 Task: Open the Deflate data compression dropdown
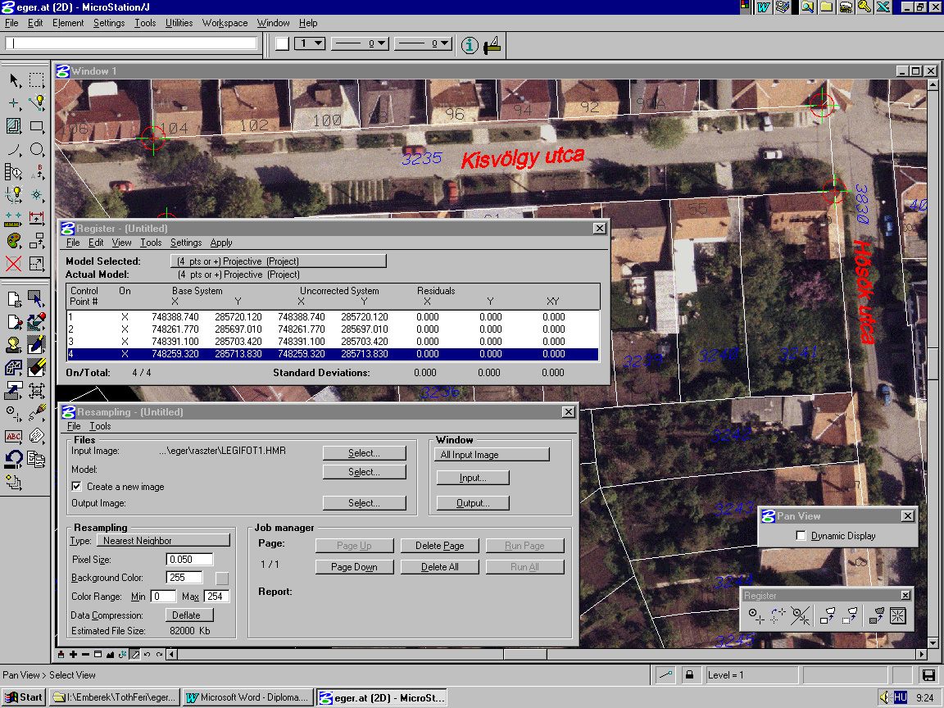[189, 615]
